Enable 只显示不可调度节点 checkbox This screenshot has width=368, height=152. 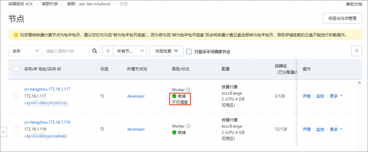click(x=189, y=52)
